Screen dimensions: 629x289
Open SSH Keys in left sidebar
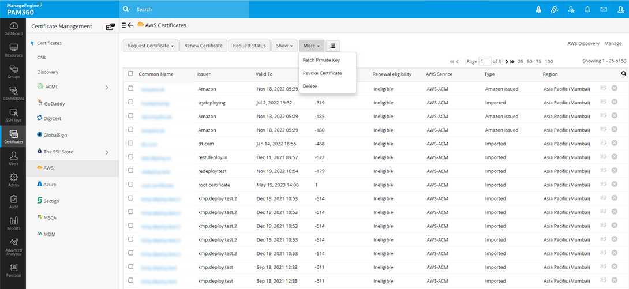point(13,115)
